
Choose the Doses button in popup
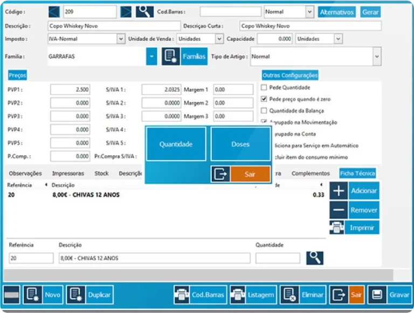240,144
